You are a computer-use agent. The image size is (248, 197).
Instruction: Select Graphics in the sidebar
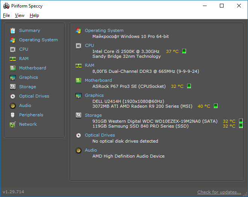29,77
